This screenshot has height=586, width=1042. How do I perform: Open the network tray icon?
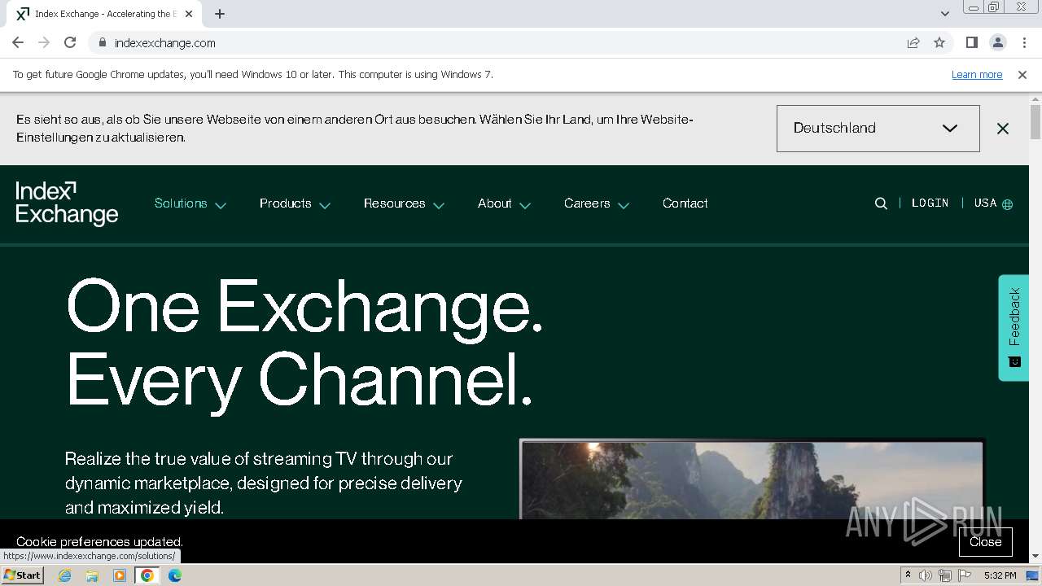[944, 575]
